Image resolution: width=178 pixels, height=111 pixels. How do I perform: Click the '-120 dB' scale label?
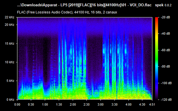166,100
